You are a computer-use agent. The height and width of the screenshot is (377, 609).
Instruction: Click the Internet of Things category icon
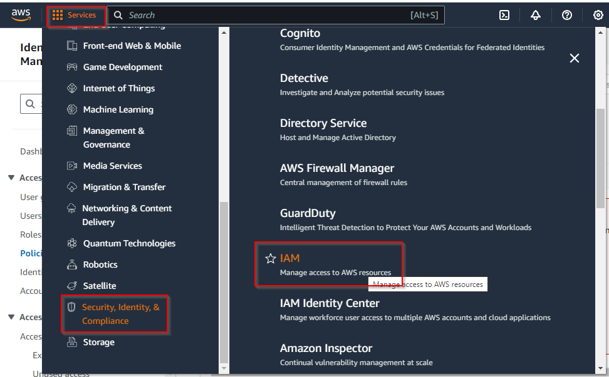click(x=72, y=88)
